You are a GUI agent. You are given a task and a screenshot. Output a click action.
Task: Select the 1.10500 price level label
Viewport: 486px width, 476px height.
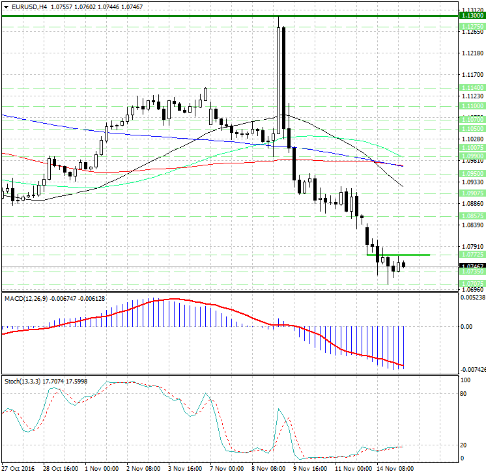(472, 129)
